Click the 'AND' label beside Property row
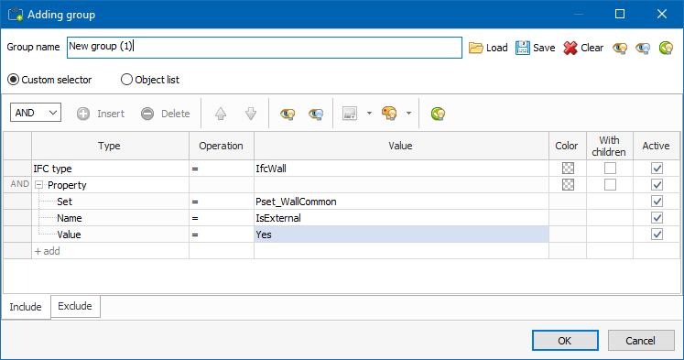This screenshot has width=684, height=360. pos(19,184)
